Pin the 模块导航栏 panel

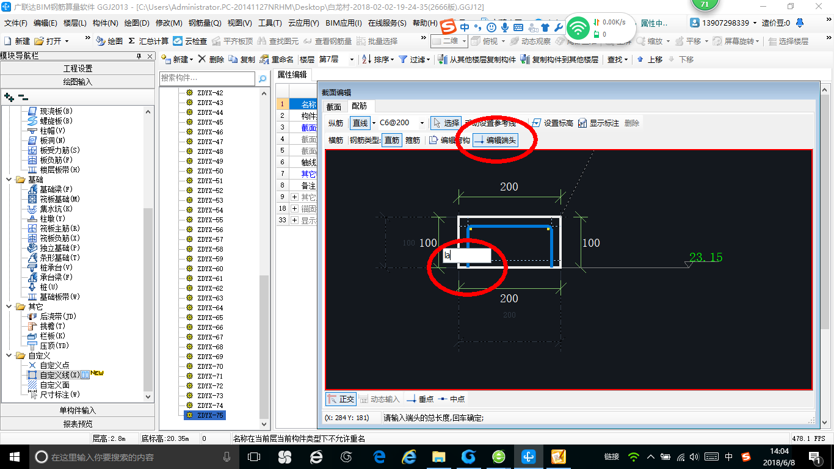point(139,56)
